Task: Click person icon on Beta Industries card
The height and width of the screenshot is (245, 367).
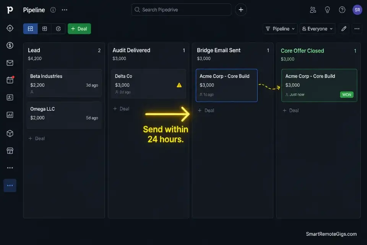Action: (32, 92)
